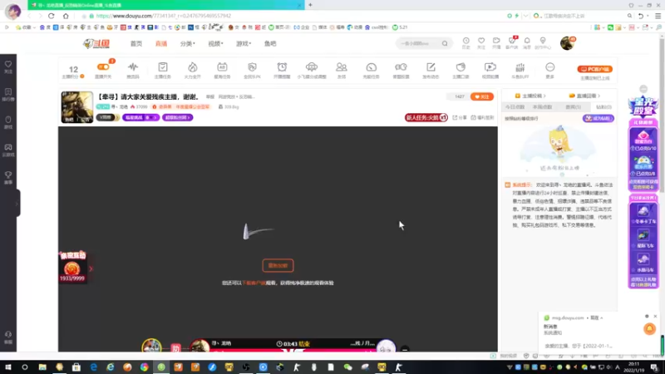Open the gamepad settings icon
Screen dimensions: 665x374
tap(401, 67)
